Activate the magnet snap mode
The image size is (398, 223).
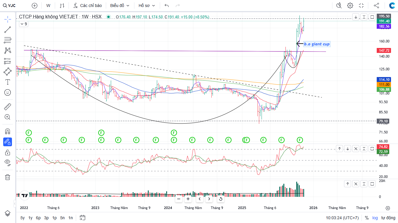[8, 131]
